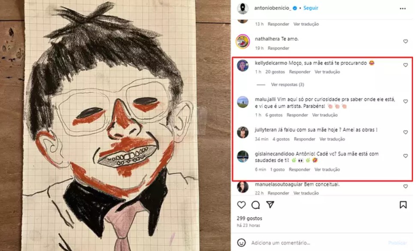The height and width of the screenshot is (251, 416).
Task: Like the post with the heart icon
Action: (x=242, y=205)
